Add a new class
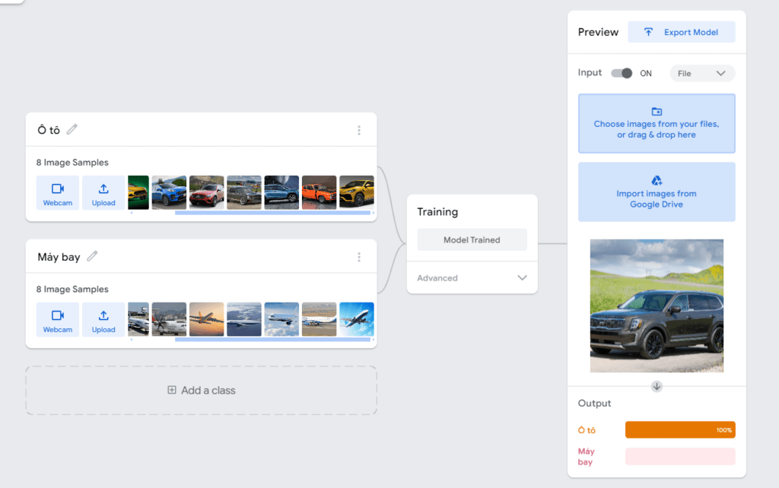Screen dimensions: 779x488 point(201,390)
